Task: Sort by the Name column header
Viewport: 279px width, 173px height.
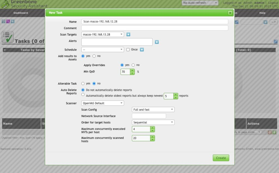Action: pyautogui.click(x=8, y=123)
